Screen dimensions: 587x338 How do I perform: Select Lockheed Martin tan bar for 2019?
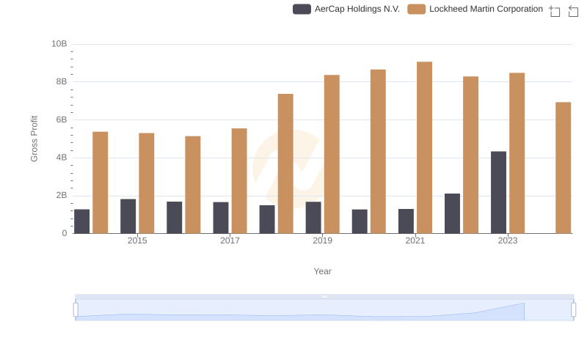(332, 154)
